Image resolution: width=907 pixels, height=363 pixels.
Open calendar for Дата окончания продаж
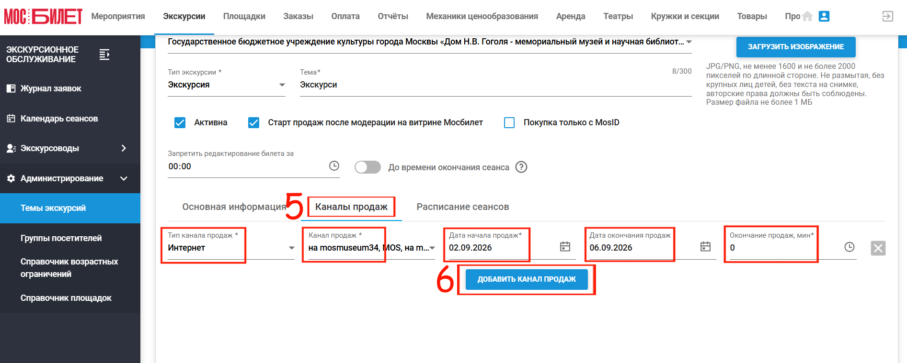pyautogui.click(x=705, y=247)
